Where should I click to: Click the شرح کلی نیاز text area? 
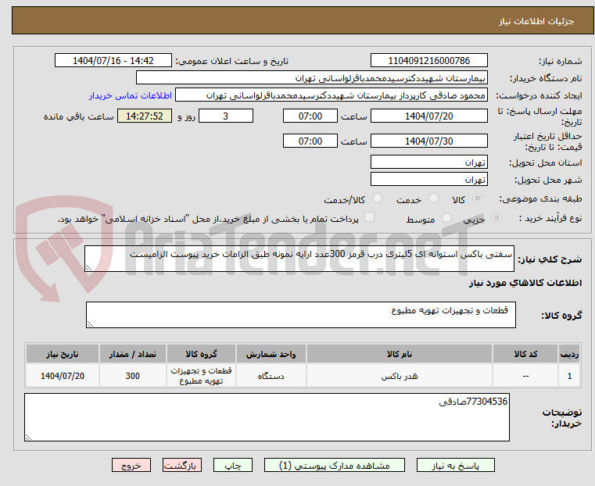(299, 259)
